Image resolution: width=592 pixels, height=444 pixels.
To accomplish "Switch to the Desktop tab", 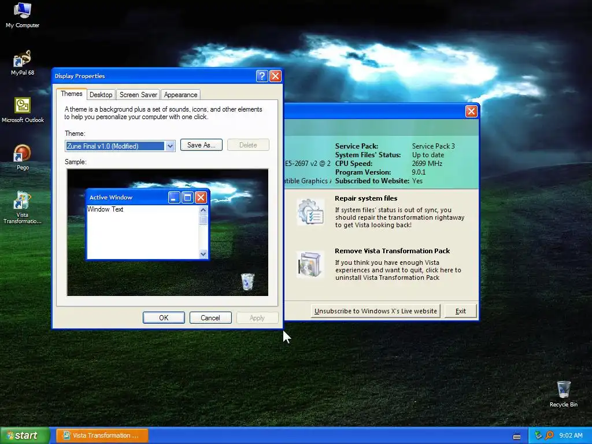I will [101, 95].
